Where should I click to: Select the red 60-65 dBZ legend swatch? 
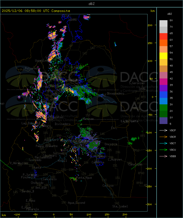click(163, 37)
